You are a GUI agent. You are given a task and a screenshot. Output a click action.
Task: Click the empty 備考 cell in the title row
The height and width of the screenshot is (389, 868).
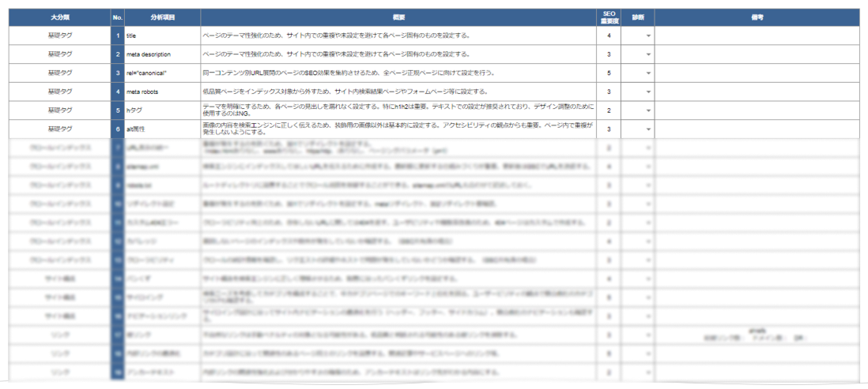(x=758, y=36)
